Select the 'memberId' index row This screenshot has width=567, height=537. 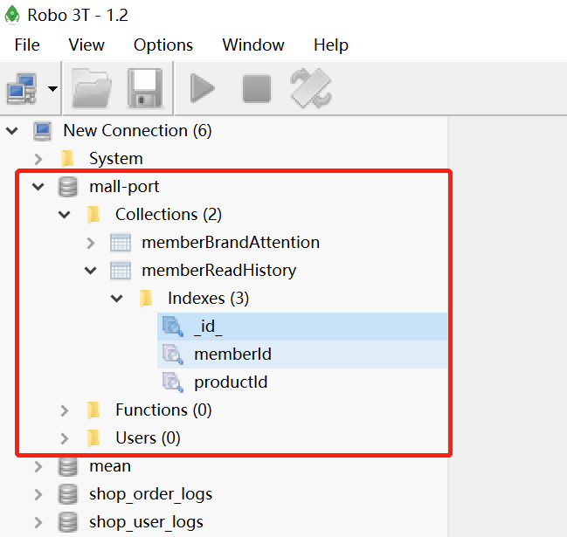coord(302,355)
